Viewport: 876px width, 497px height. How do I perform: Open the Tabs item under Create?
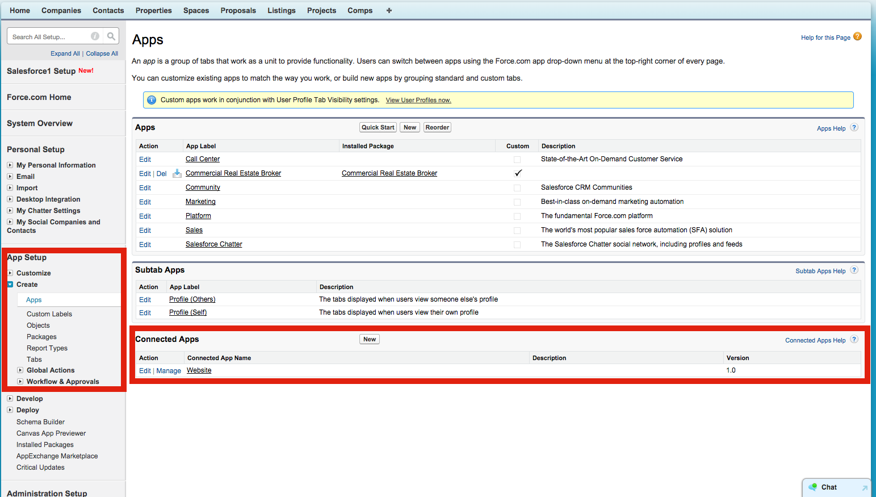tap(34, 360)
